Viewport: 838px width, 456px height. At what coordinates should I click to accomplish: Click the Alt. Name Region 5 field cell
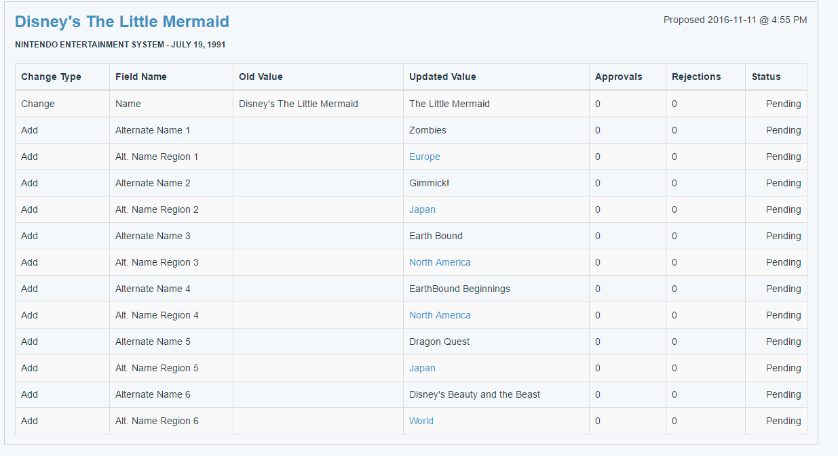point(171,368)
